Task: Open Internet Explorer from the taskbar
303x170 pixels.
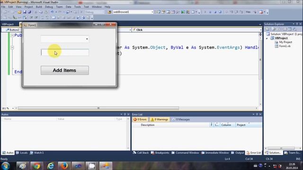Action: tap(51, 166)
